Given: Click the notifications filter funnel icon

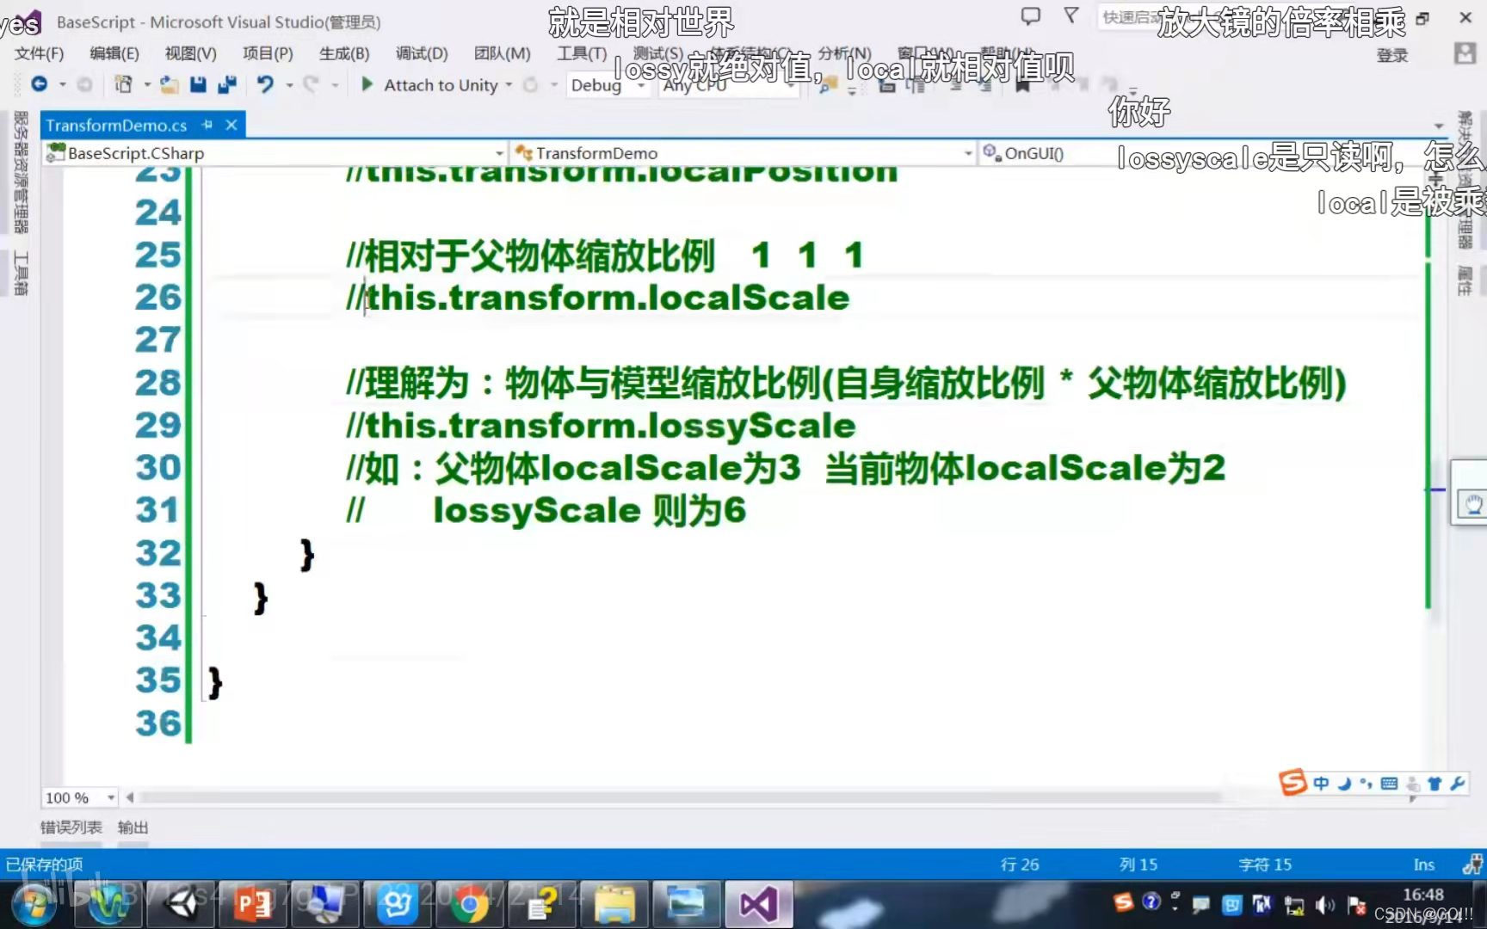Looking at the screenshot, I should pos(1071,15).
